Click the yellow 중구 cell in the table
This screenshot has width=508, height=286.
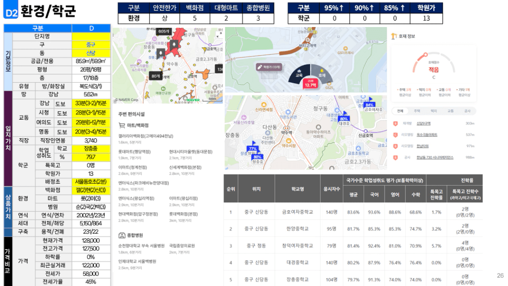point(91,45)
